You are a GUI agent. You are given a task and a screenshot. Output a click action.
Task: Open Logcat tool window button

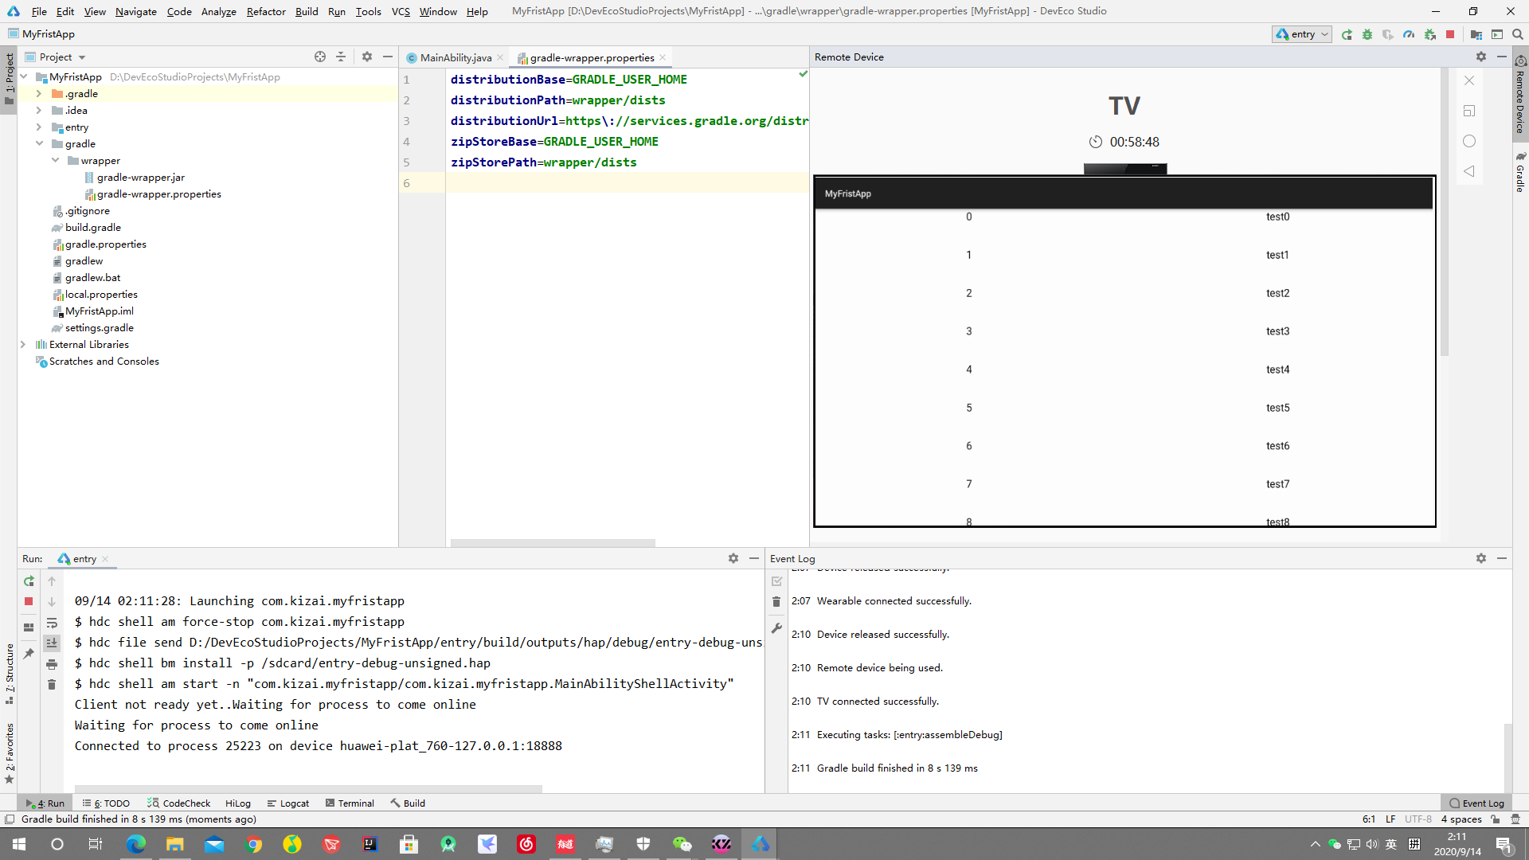[288, 803]
